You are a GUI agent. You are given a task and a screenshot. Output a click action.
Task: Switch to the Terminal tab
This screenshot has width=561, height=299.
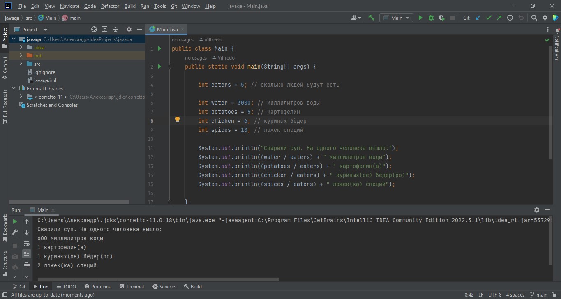pos(132,286)
